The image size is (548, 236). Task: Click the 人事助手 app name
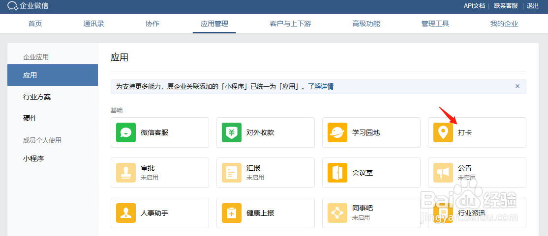pyautogui.click(x=154, y=212)
